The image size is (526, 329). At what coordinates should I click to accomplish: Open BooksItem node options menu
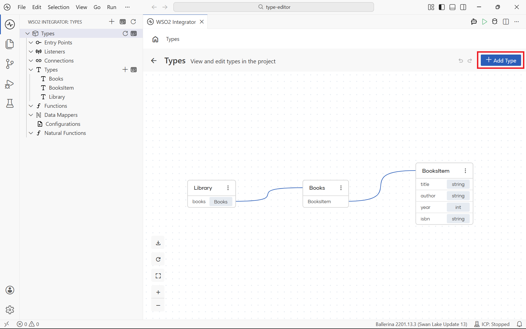point(465,171)
